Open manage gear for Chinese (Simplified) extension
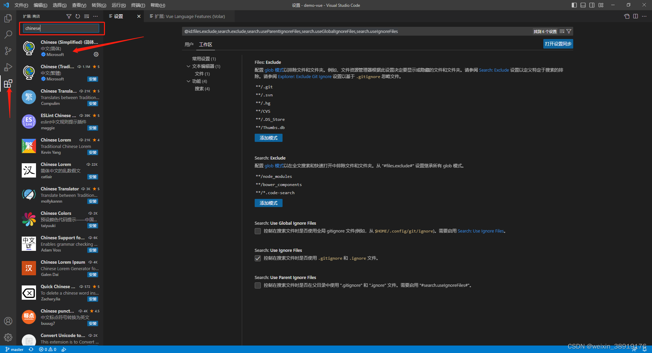This screenshot has height=353, width=652. [x=96, y=54]
